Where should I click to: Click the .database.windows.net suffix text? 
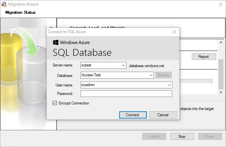tap(146, 66)
